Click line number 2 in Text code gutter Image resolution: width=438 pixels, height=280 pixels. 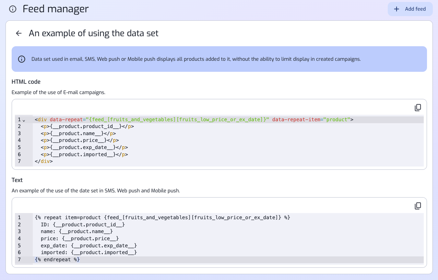coord(19,225)
